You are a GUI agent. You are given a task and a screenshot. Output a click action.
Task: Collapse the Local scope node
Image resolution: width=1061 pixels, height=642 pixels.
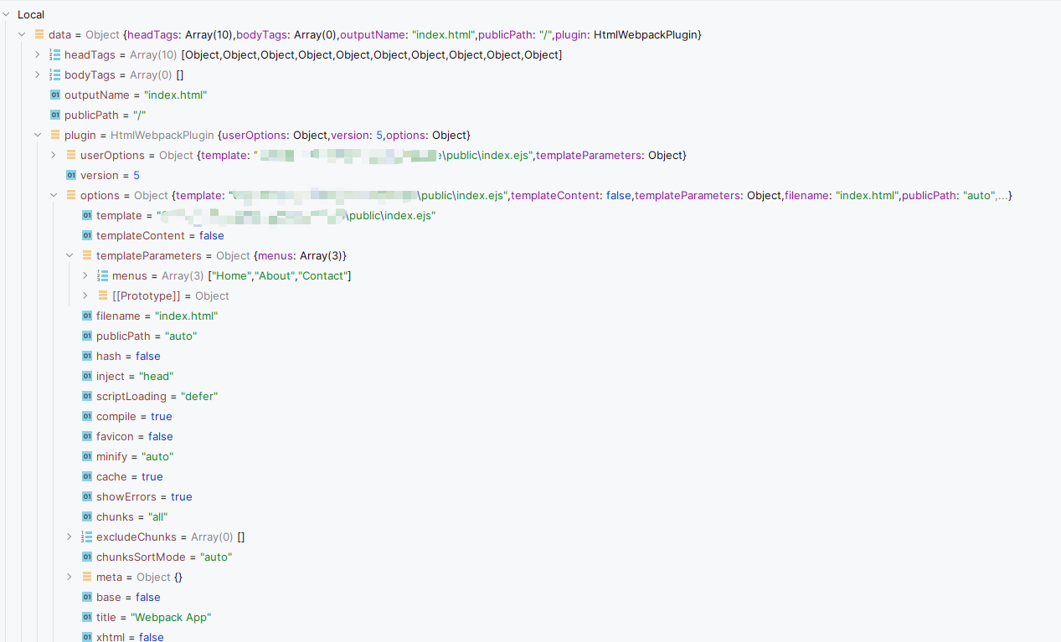click(x=7, y=14)
